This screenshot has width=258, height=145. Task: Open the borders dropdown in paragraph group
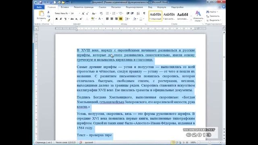click(x=144, y=19)
